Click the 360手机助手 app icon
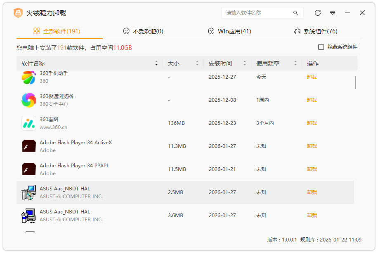378x253 pixels. coord(29,77)
